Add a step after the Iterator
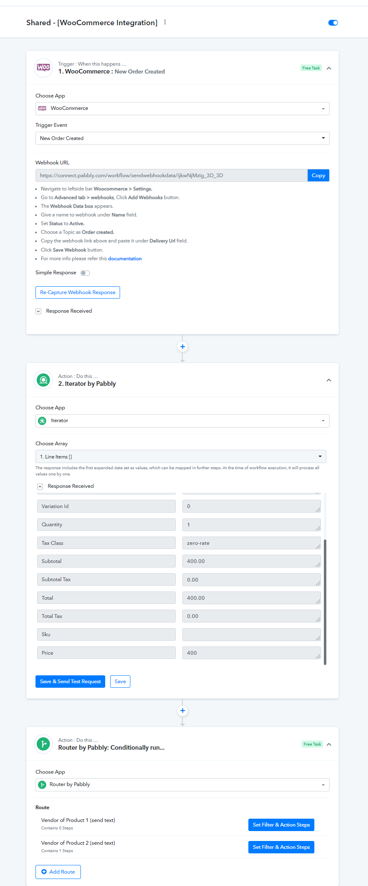 pos(182,711)
